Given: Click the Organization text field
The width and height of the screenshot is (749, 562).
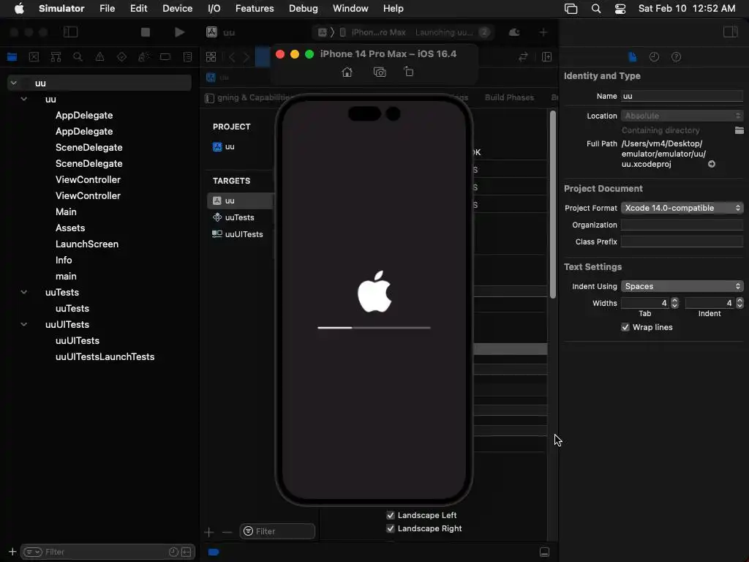Looking at the screenshot, I should (682, 225).
